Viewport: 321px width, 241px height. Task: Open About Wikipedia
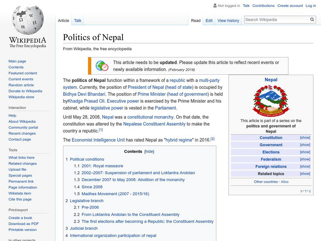pos(22,121)
